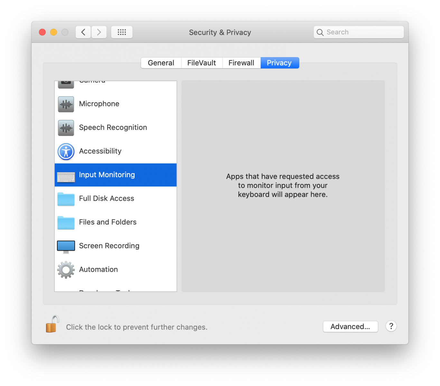Select the Input Monitoring row
This screenshot has height=386, width=440.
(x=116, y=175)
